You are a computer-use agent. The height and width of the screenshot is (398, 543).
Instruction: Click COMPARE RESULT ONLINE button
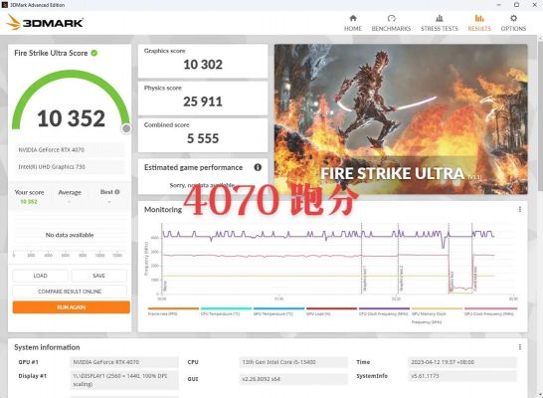(x=70, y=292)
